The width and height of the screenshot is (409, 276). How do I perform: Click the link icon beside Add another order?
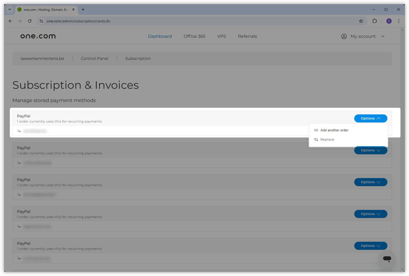point(316,130)
